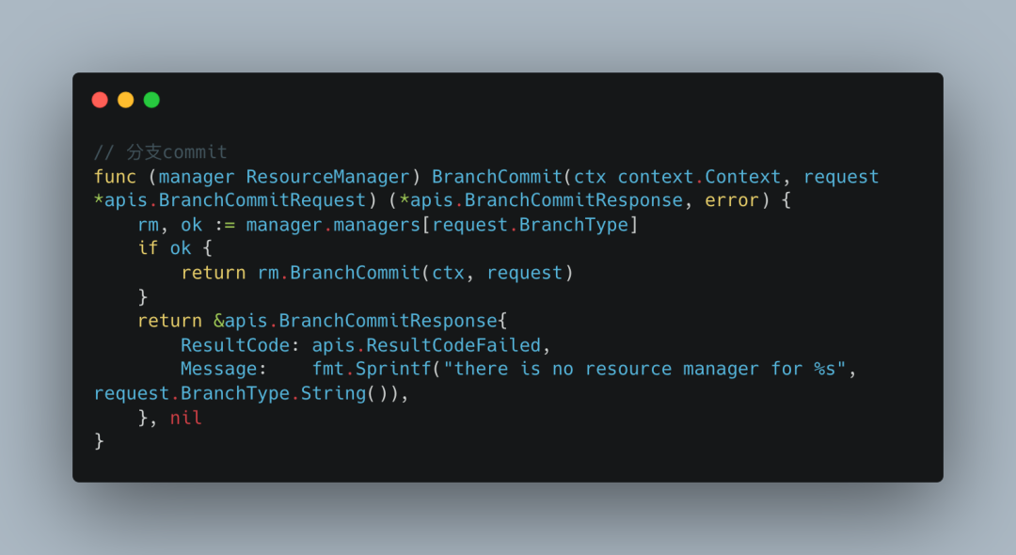Screen dimensions: 1016x555
Task: Click the yellow minimize window dot
Action: pos(125,100)
